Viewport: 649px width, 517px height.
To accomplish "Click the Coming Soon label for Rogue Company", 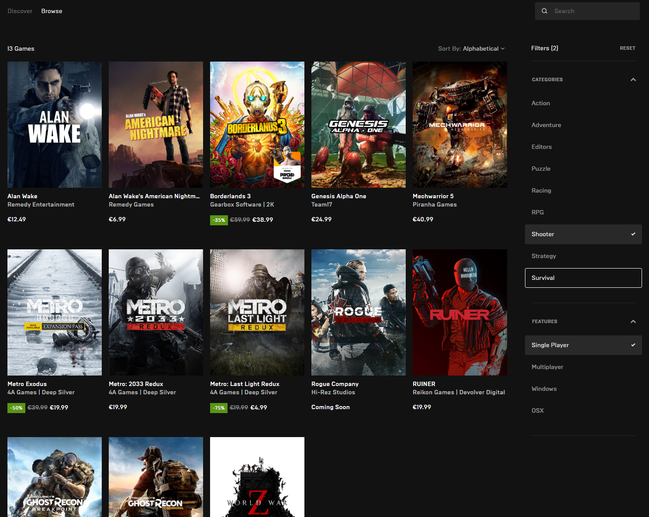I will [331, 407].
